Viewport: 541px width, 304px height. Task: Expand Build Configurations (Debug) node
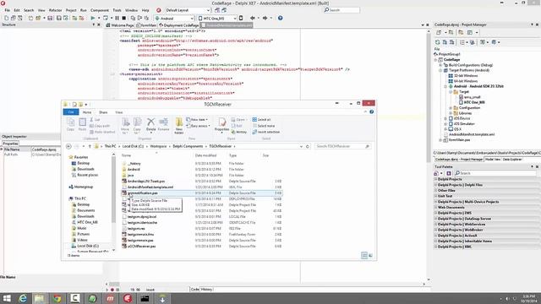pos(440,65)
